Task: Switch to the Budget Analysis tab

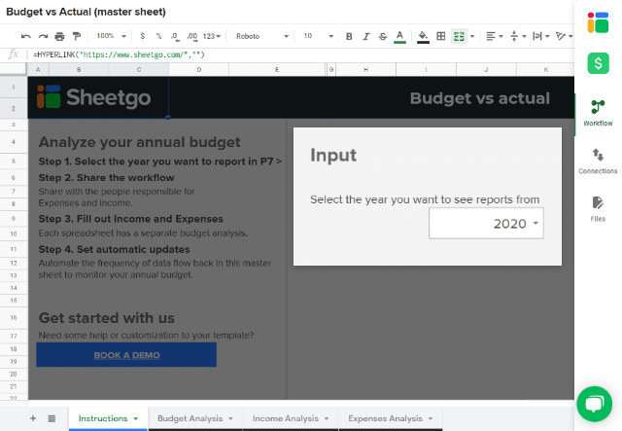Action: tap(195, 418)
